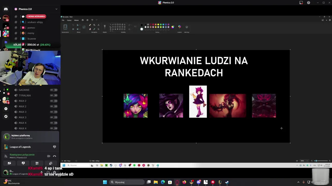The image size is (332, 186).
Task: Toggle the camera on in Discord voice panel
Action: (9, 163)
